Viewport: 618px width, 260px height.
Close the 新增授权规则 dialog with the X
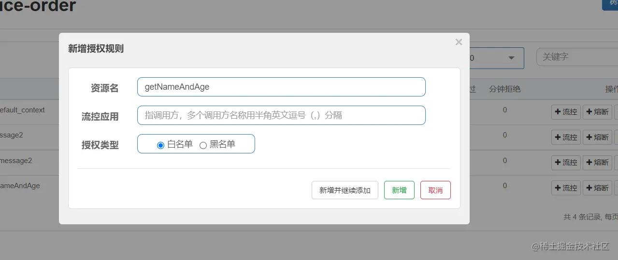click(x=459, y=42)
